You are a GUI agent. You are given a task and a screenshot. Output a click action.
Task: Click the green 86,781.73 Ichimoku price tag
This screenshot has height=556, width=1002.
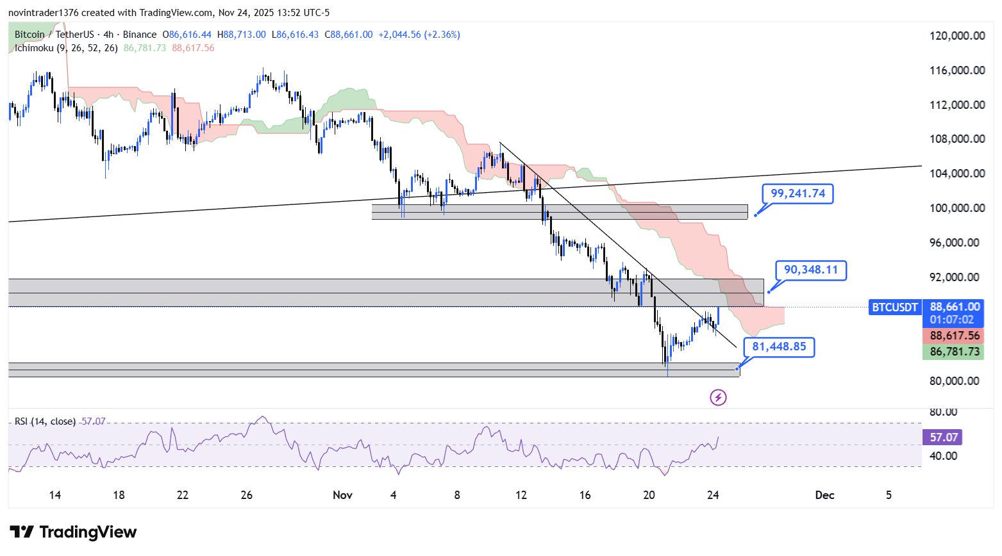954,352
